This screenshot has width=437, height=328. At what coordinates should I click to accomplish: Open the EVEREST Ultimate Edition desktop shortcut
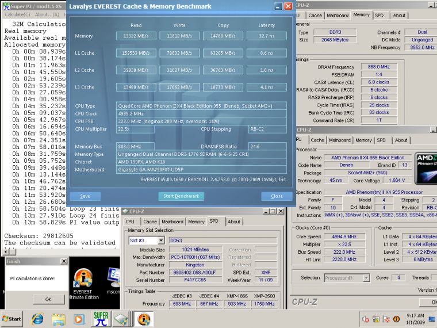[83, 284]
